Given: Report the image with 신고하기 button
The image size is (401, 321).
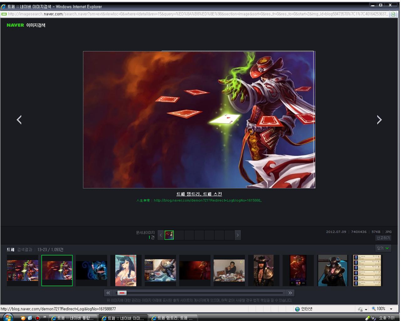Looking at the screenshot, I should [x=383, y=238].
